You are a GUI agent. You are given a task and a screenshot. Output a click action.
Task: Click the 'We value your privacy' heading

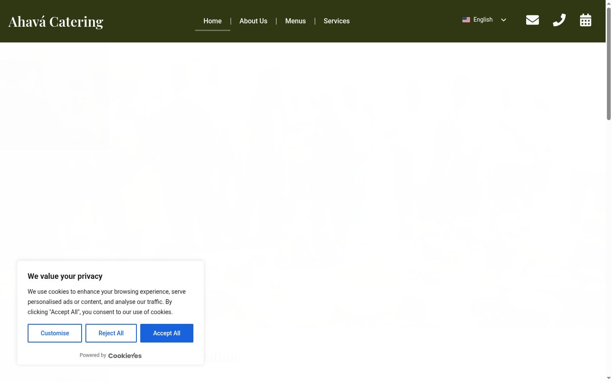[x=65, y=276]
